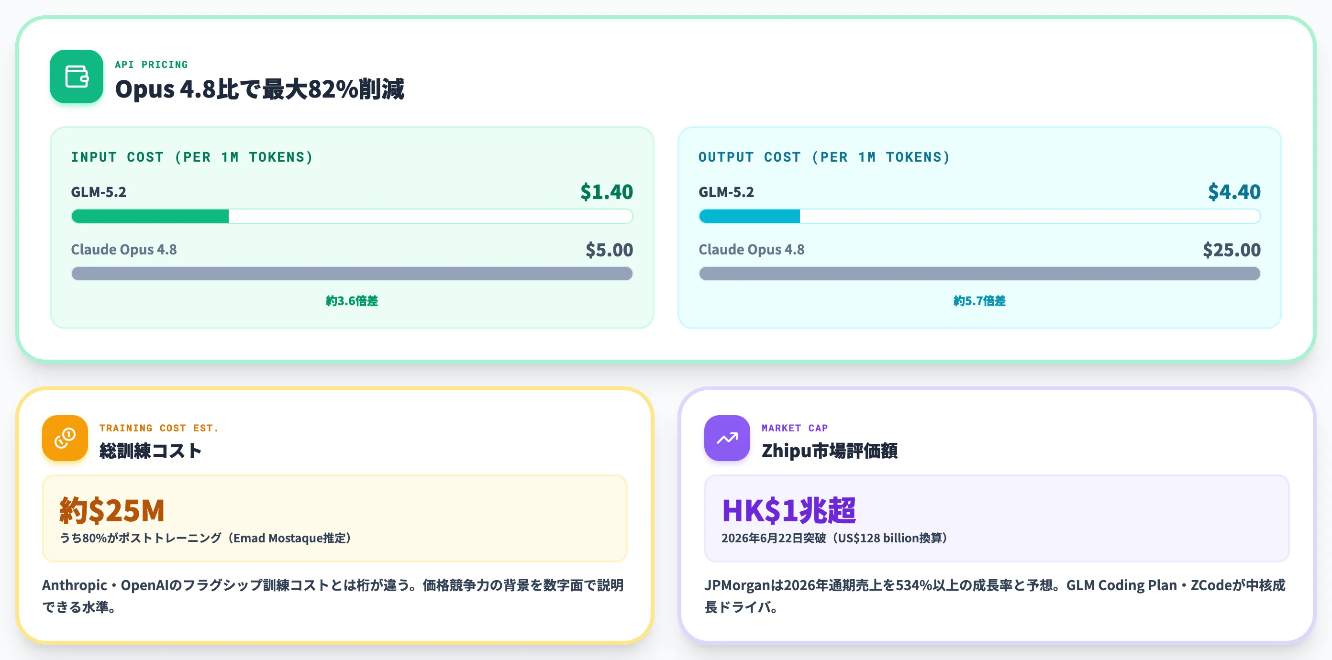Click the "API PRICING" label
Screen dimensions: 1332x660
coord(152,65)
